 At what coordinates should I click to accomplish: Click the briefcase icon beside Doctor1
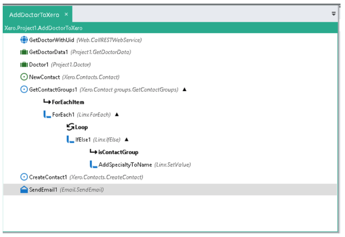[24, 65]
